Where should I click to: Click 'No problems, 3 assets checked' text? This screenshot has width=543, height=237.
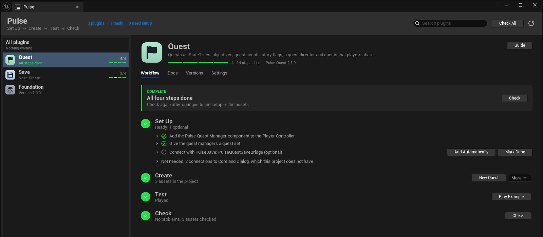186,219
